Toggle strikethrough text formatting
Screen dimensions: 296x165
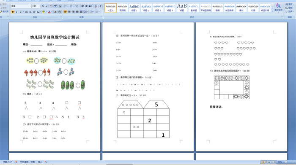tap(26, 12)
